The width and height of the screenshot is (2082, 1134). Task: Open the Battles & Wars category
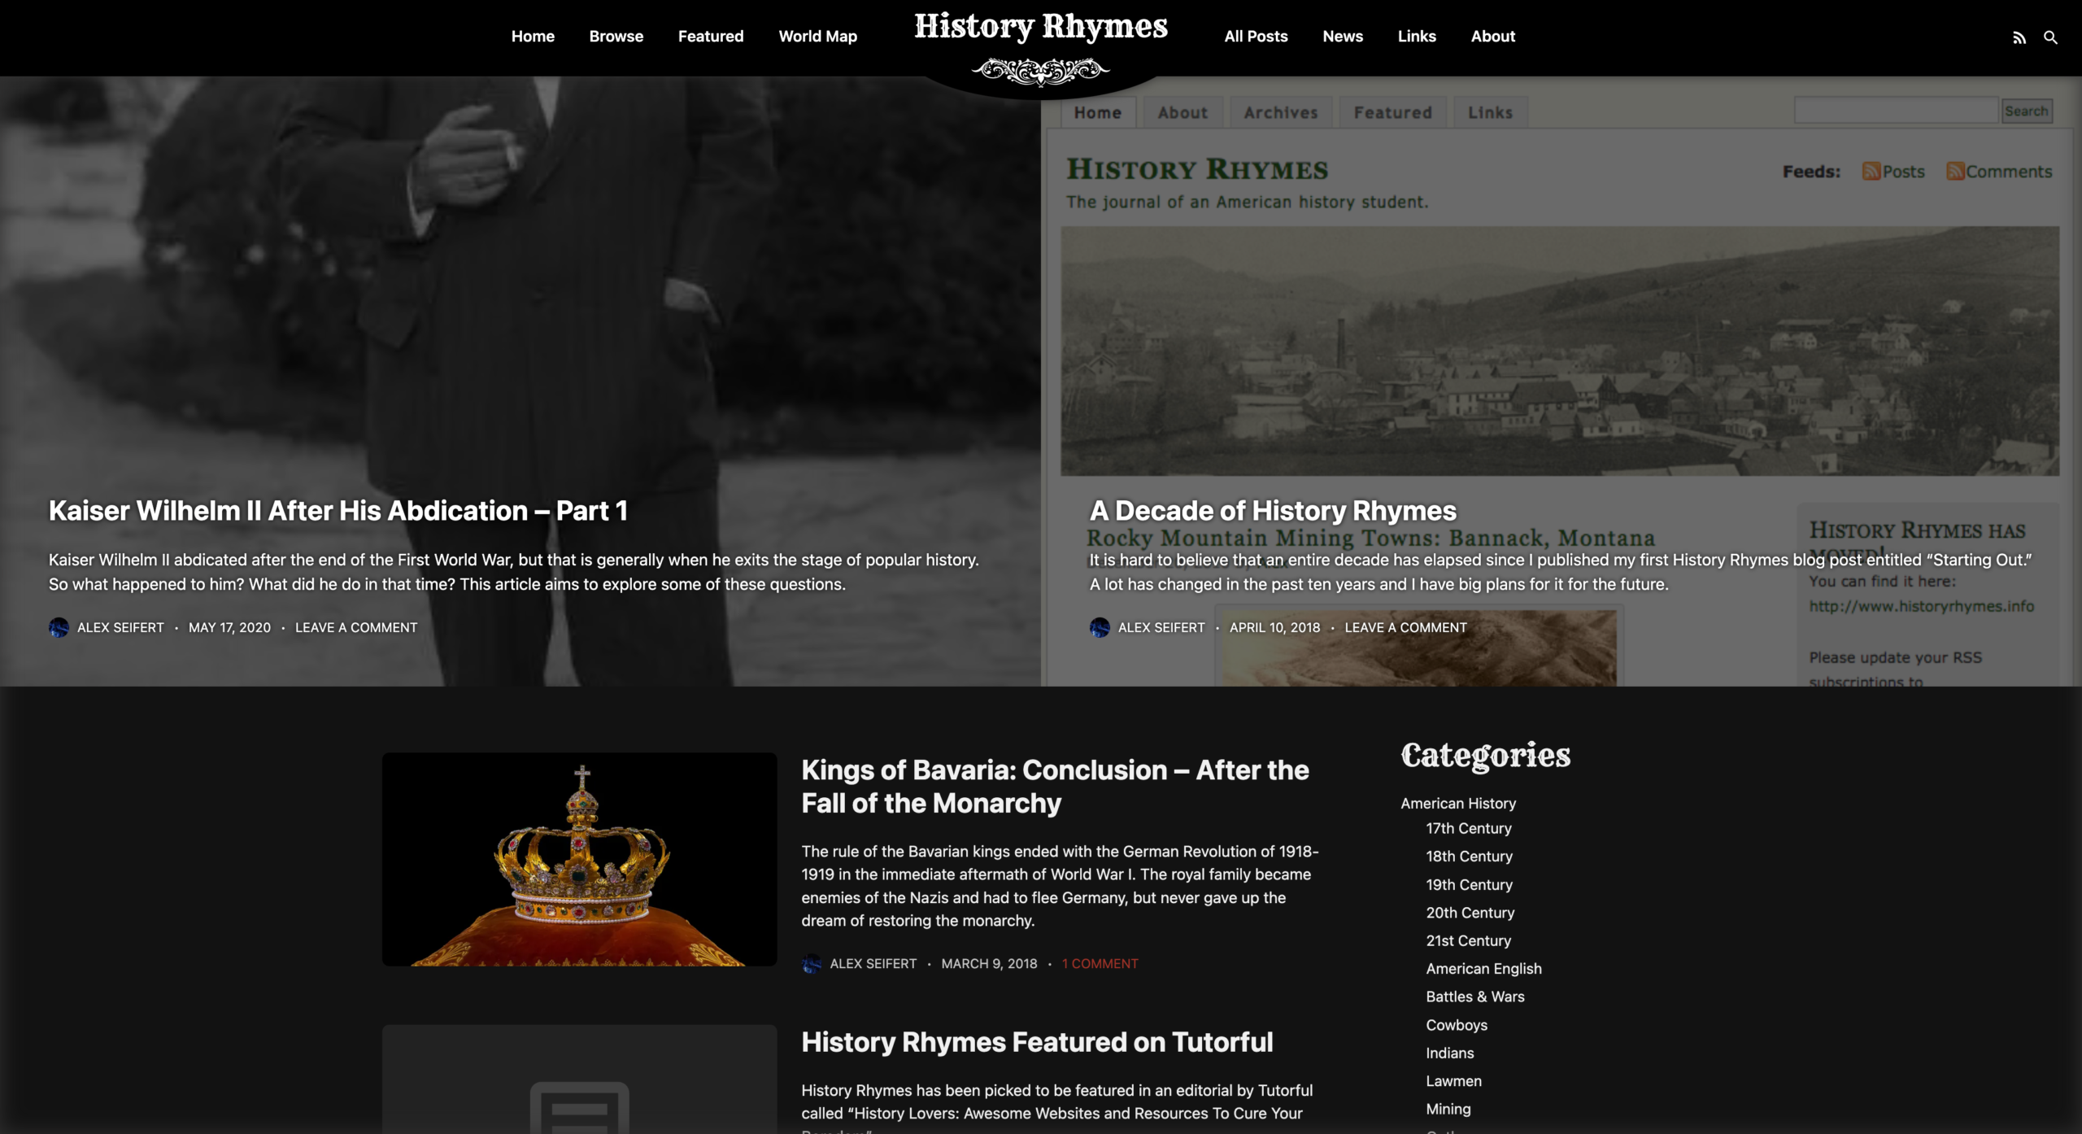[x=1474, y=997]
